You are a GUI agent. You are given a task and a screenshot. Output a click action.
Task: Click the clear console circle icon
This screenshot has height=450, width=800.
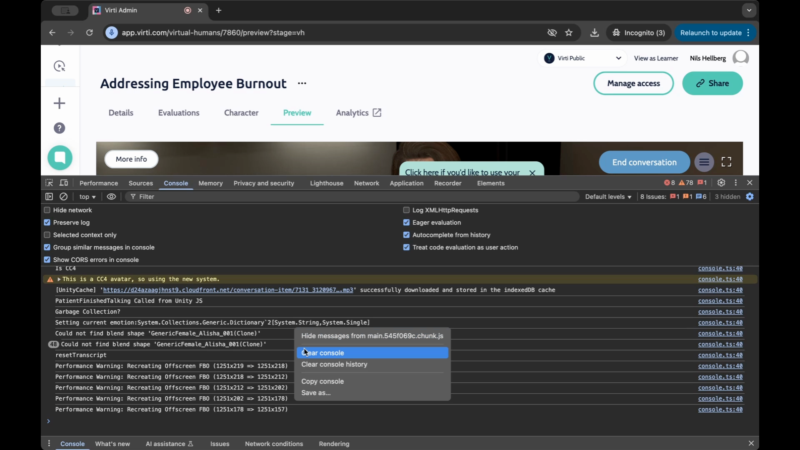coord(63,197)
